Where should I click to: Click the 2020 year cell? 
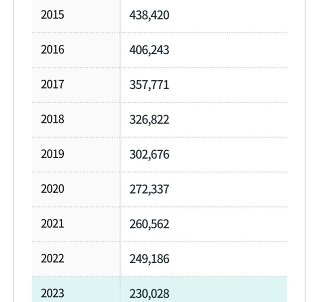(52, 189)
